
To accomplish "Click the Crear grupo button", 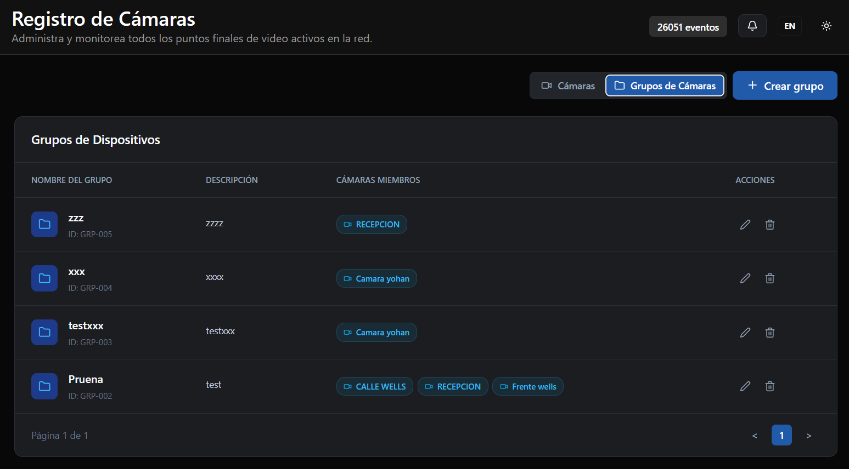I will click(x=785, y=85).
